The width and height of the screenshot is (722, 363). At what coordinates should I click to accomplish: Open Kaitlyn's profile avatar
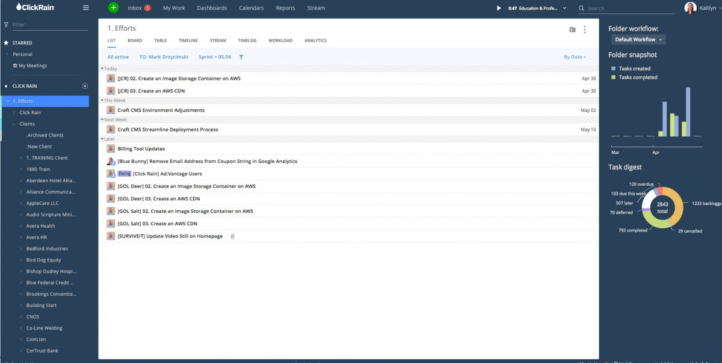coord(690,8)
